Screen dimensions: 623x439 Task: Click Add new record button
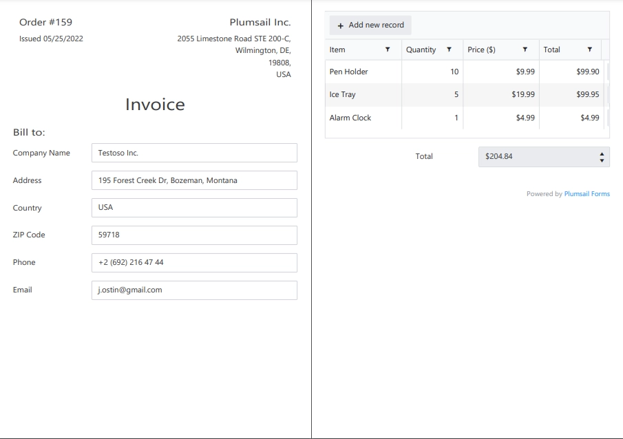(x=370, y=25)
